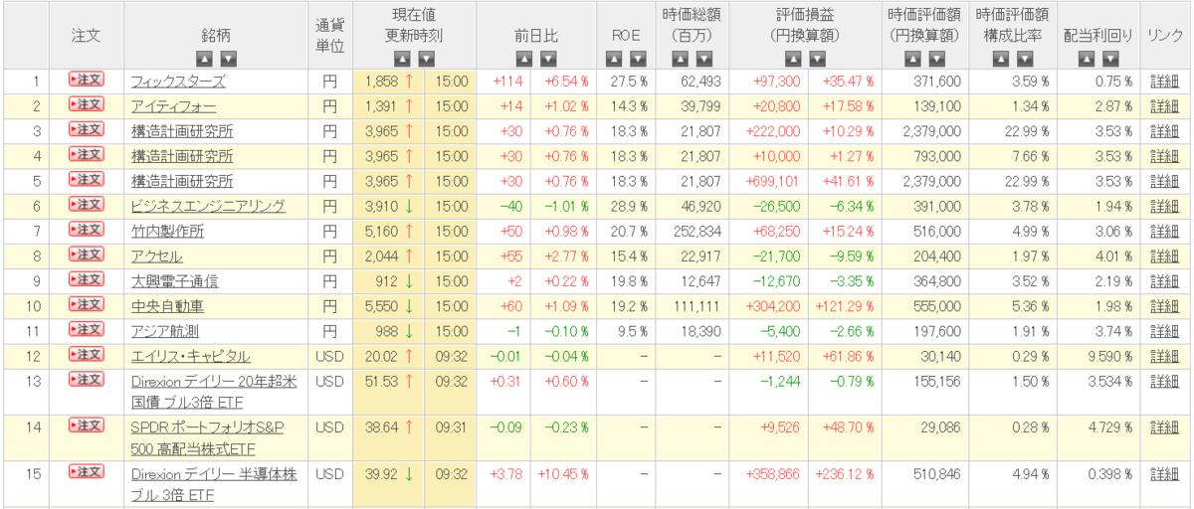Open アイティフォー stock link
Viewport: 1194px width, 509px height.
(174, 106)
